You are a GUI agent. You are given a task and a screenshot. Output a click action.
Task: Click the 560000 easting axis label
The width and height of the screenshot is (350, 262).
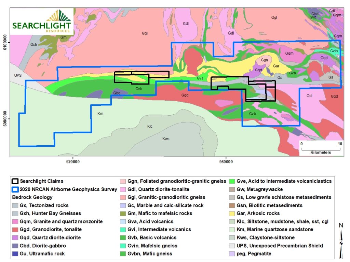click(x=226, y=162)
